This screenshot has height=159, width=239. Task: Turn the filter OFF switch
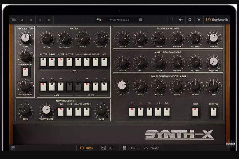(104, 62)
